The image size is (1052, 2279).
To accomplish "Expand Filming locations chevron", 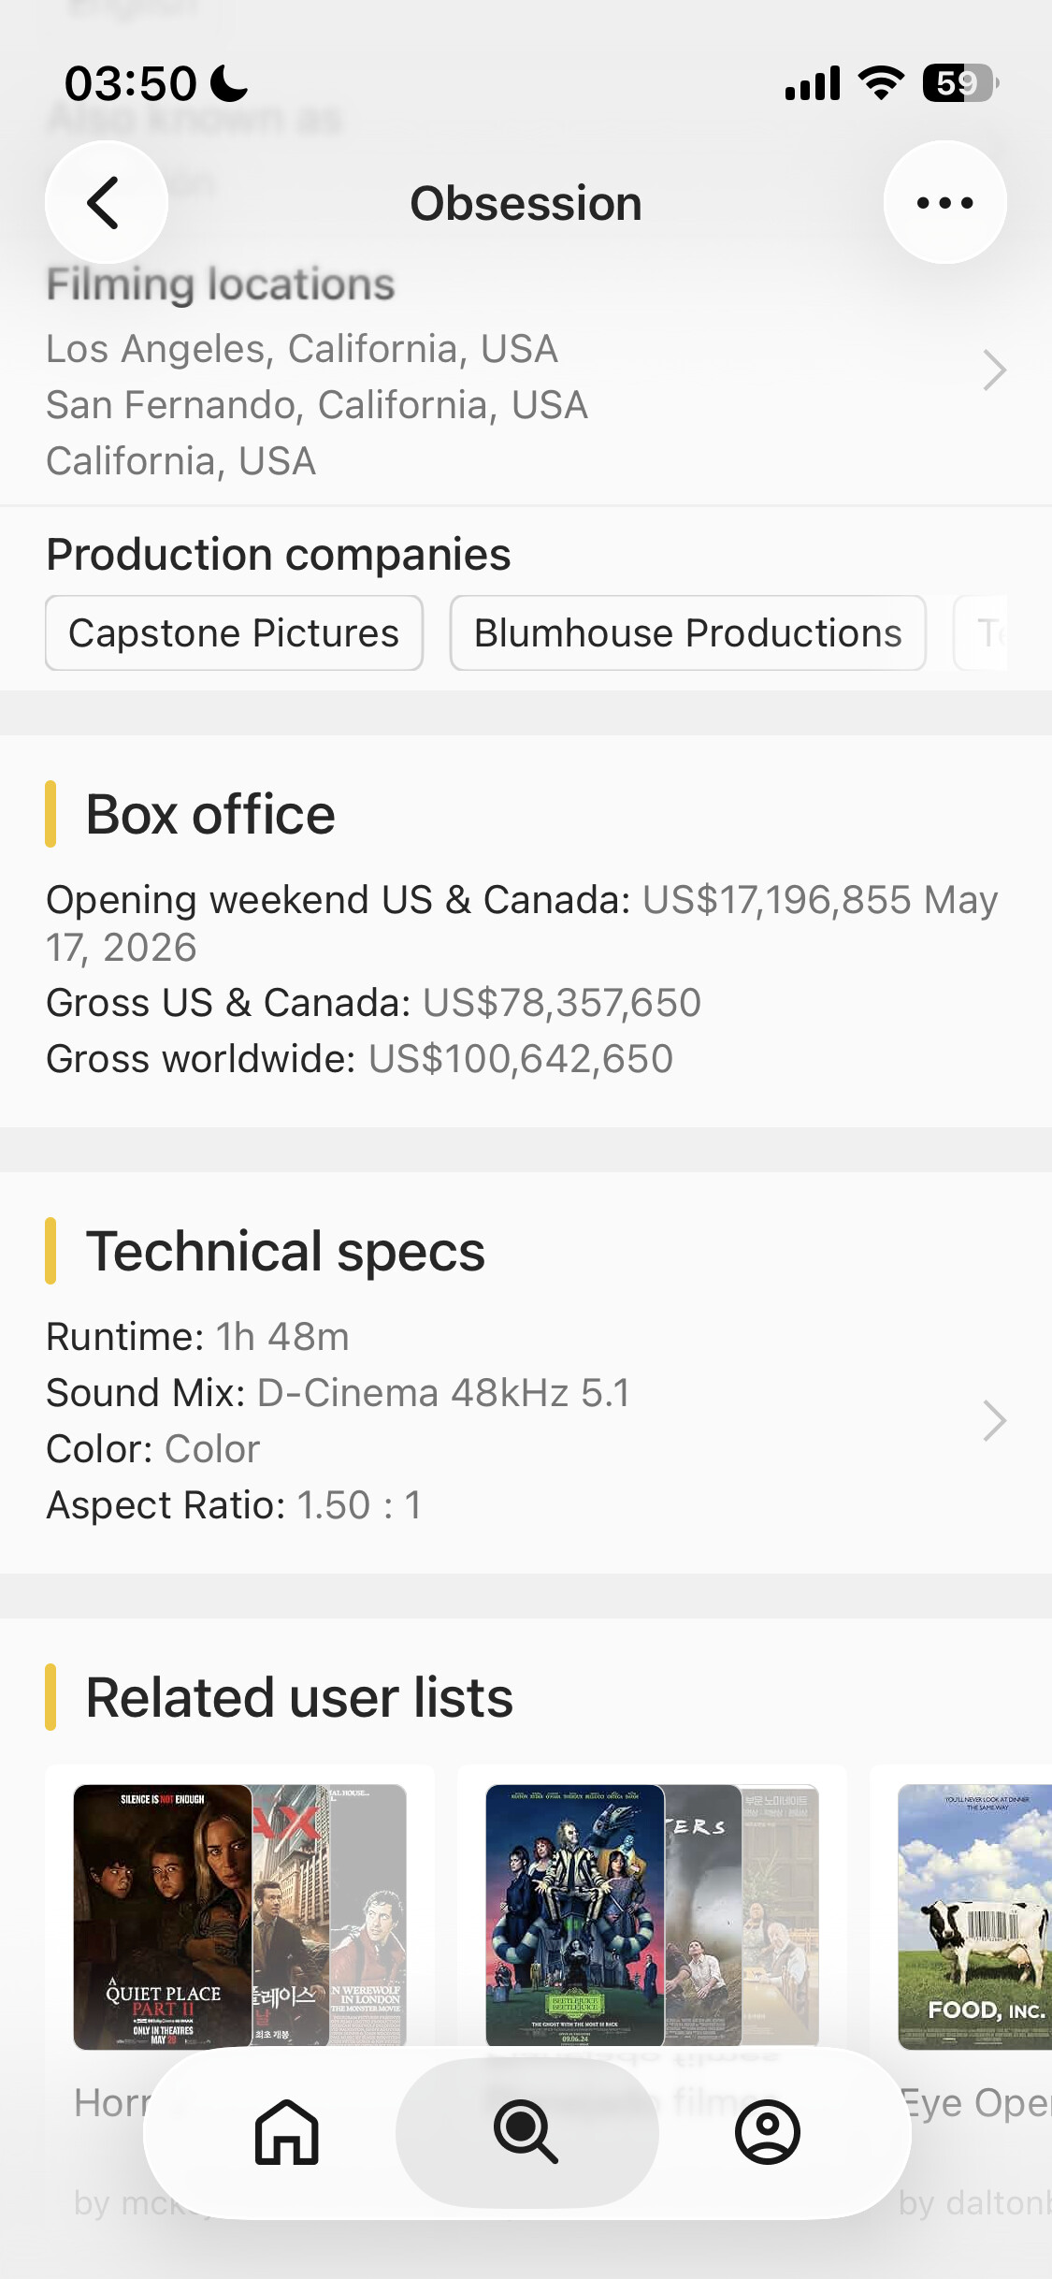I will pyautogui.click(x=994, y=370).
